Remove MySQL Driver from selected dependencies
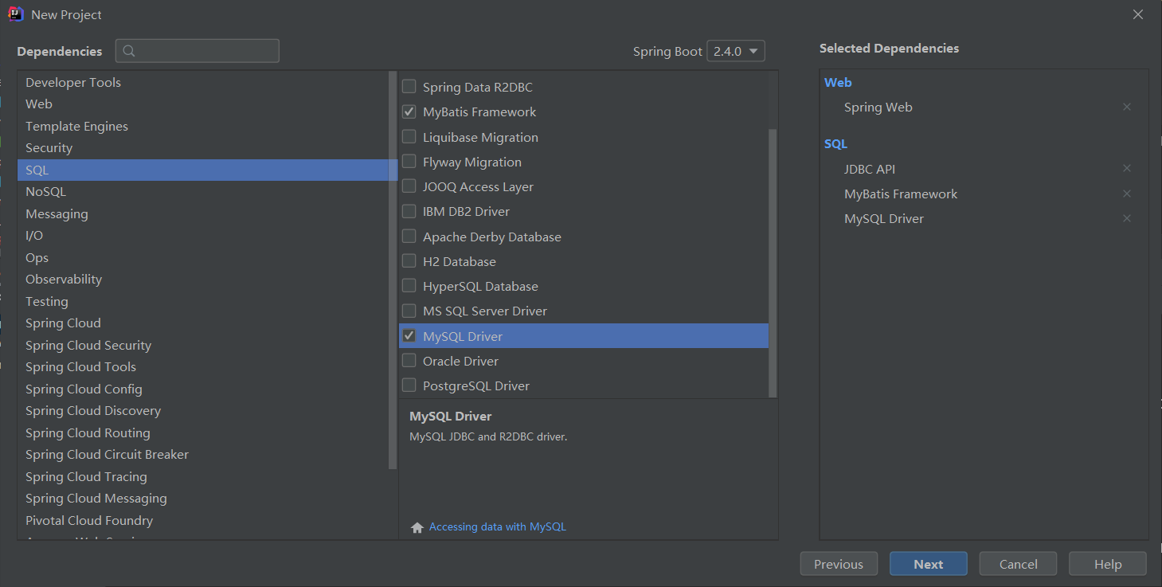Image resolution: width=1162 pixels, height=587 pixels. (x=1127, y=218)
